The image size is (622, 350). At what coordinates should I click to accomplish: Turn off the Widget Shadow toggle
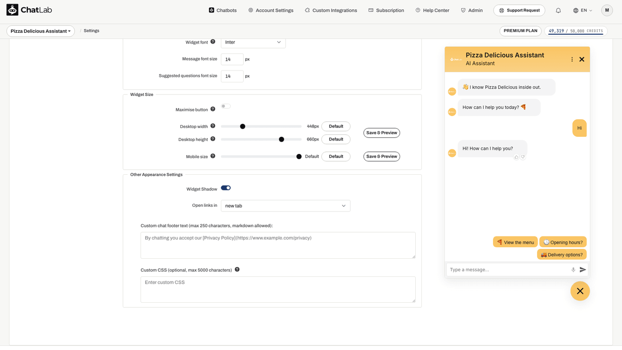tap(225, 188)
